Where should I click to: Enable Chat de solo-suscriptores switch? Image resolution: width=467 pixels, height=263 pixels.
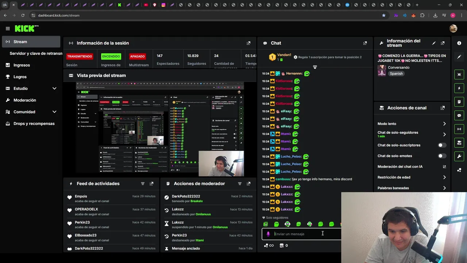[x=442, y=145]
